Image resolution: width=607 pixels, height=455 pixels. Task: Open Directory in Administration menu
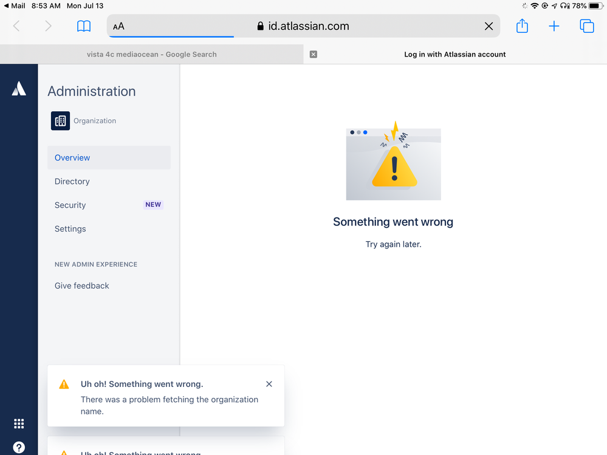point(109,181)
